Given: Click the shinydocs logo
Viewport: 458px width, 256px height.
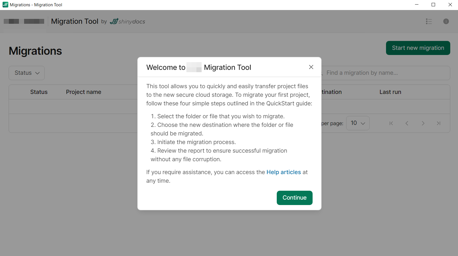Looking at the screenshot, I should point(128,21).
